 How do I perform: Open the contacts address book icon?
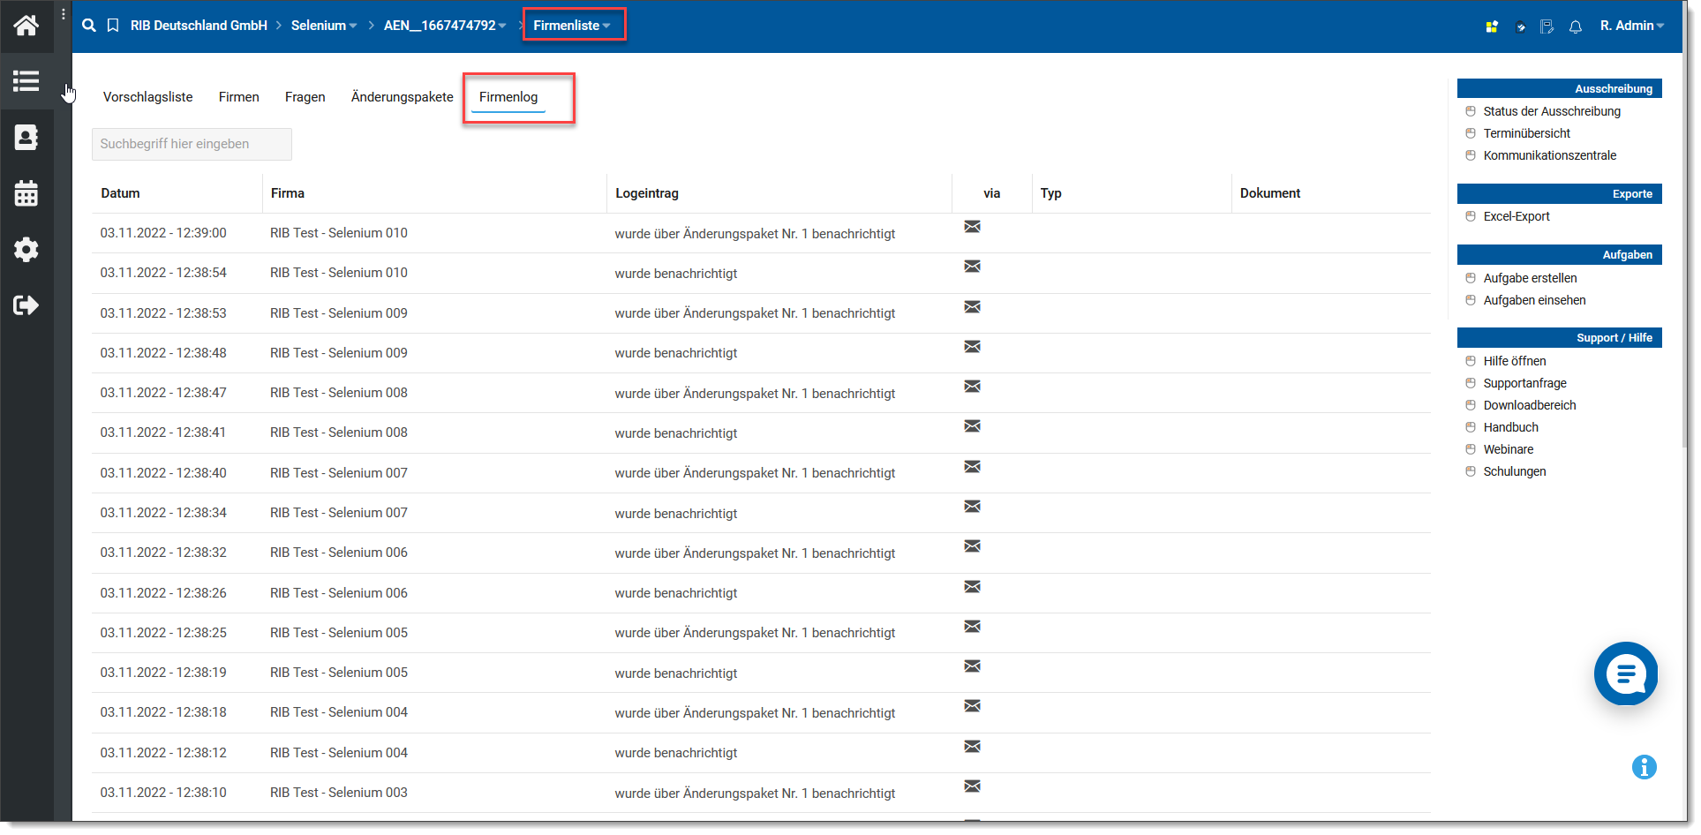(x=26, y=137)
